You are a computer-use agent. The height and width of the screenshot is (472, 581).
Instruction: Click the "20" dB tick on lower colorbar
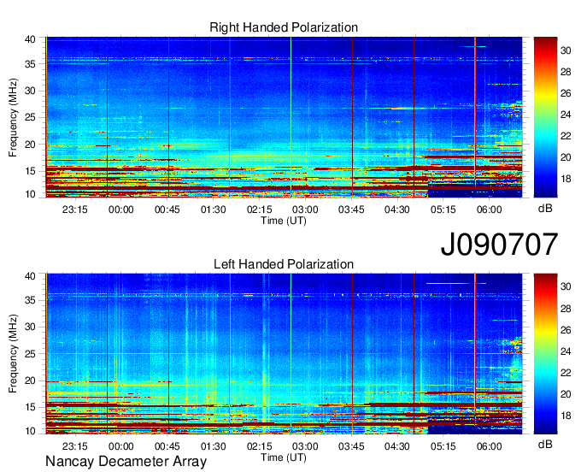566,394
